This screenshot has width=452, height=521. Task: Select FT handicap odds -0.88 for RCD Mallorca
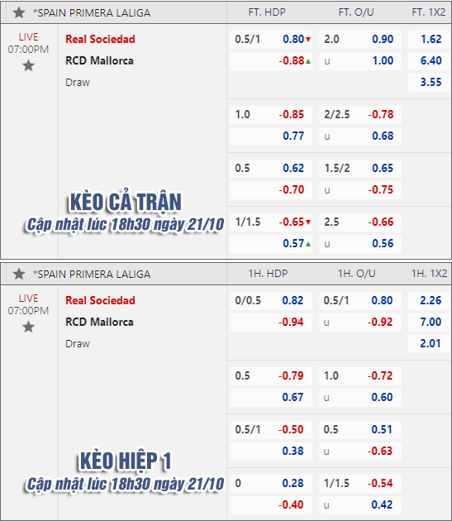pyautogui.click(x=292, y=61)
